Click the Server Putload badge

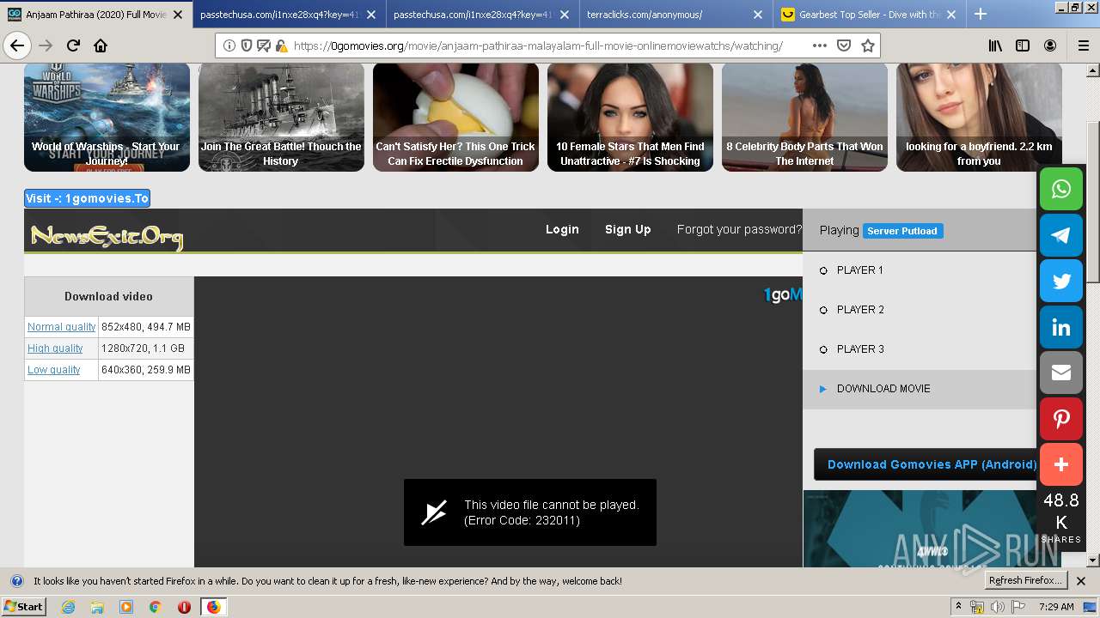click(x=902, y=231)
